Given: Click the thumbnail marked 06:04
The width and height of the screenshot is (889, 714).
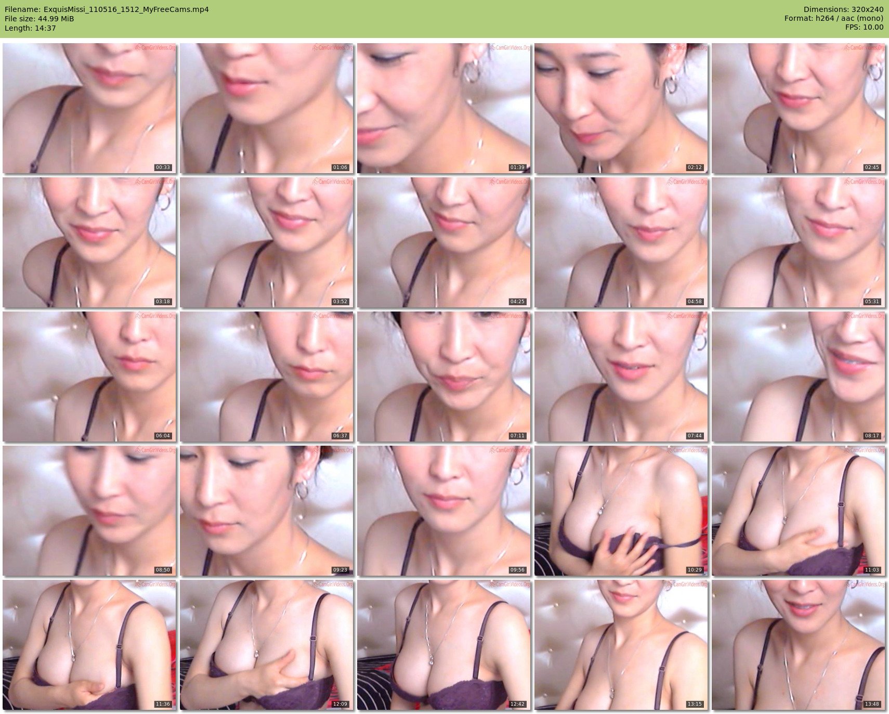Looking at the screenshot, I should point(89,377).
